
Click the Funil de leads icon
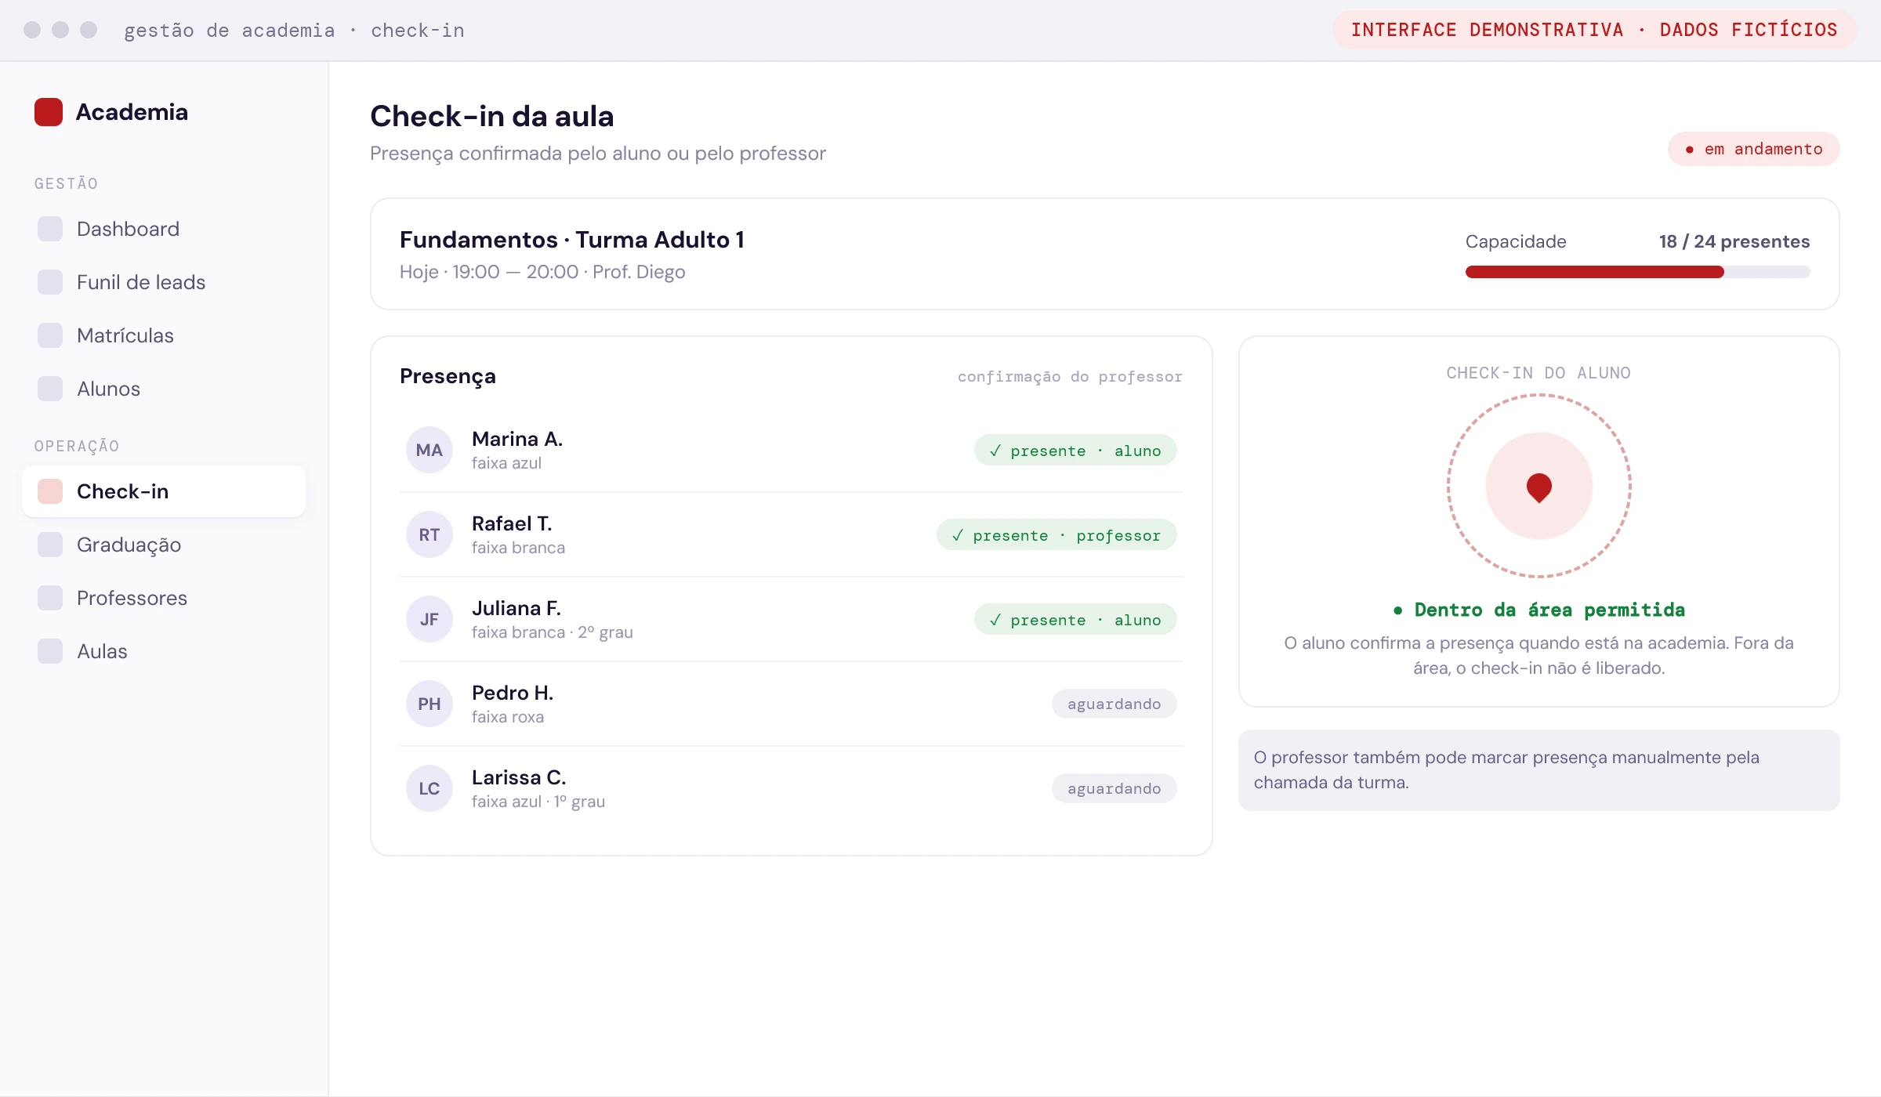[x=50, y=282]
